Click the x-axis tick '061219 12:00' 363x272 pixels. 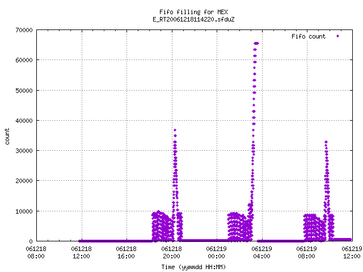pyautogui.click(x=352, y=253)
